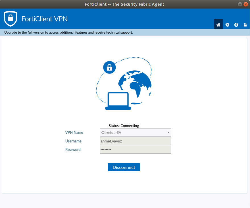Click the Status: Connecting text
The width and height of the screenshot is (250, 208).
[124, 126]
